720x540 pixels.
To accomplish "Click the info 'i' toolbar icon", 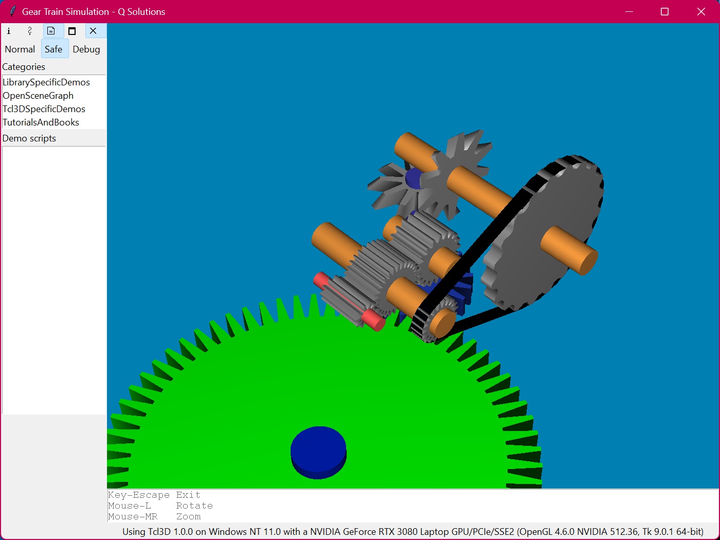I will pyautogui.click(x=9, y=31).
